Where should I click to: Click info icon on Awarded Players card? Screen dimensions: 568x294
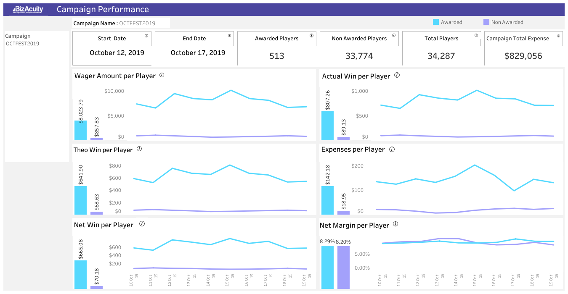coord(311,36)
